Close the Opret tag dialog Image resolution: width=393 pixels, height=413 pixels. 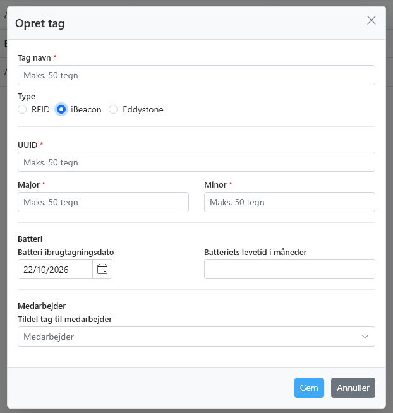coord(371,20)
